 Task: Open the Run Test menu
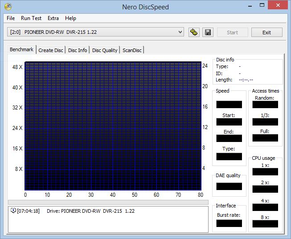coord(31,18)
